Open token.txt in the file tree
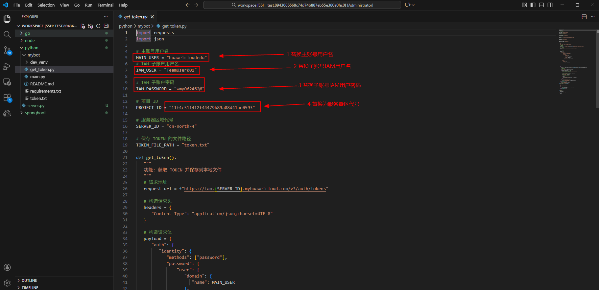Image resolution: width=599 pixels, height=290 pixels. point(64,98)
